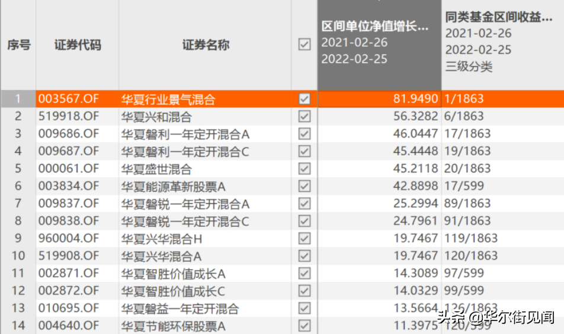The width and height of the screenshot is (564, 334).
Task: Toggle the select-all checkbox in header
Action: [305, 44]
